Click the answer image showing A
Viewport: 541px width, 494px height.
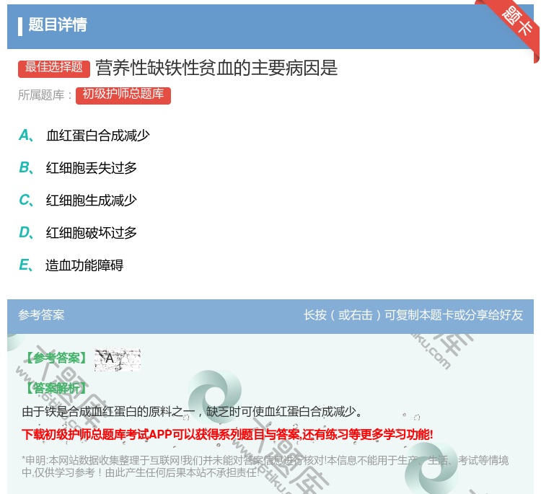(117, 358)
